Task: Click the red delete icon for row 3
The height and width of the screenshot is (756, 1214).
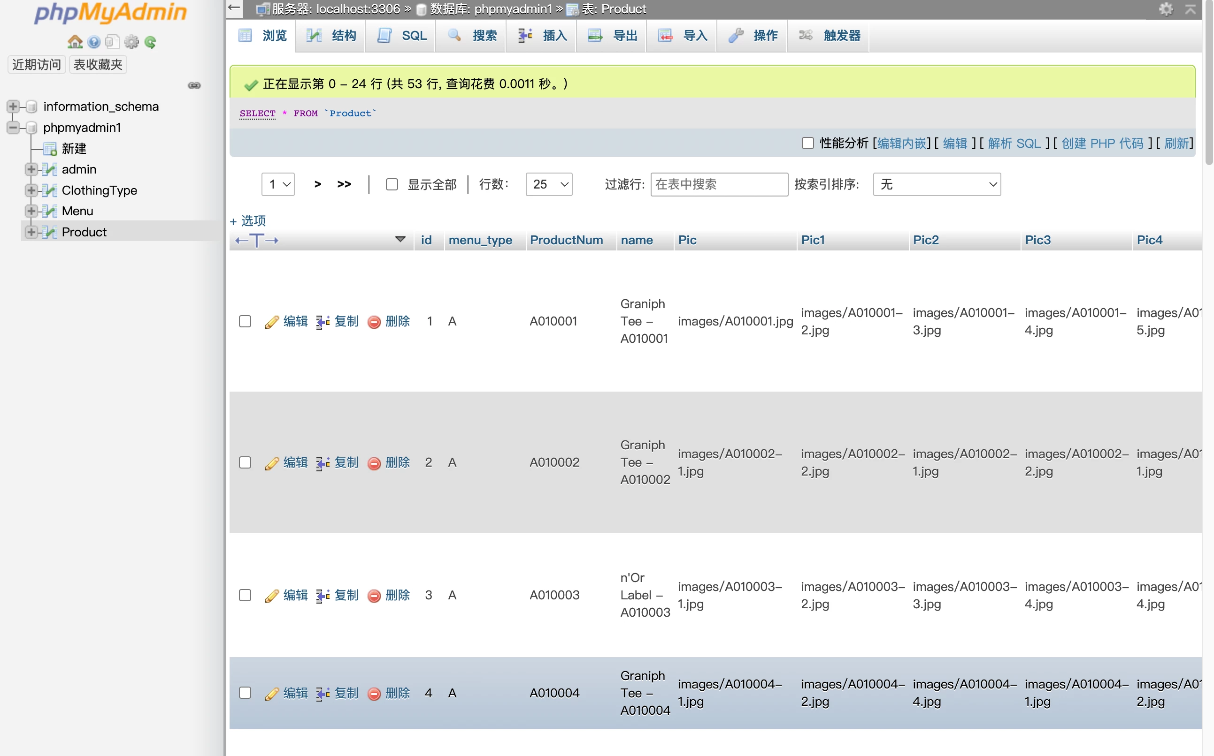Action: (x=374, y=596)
